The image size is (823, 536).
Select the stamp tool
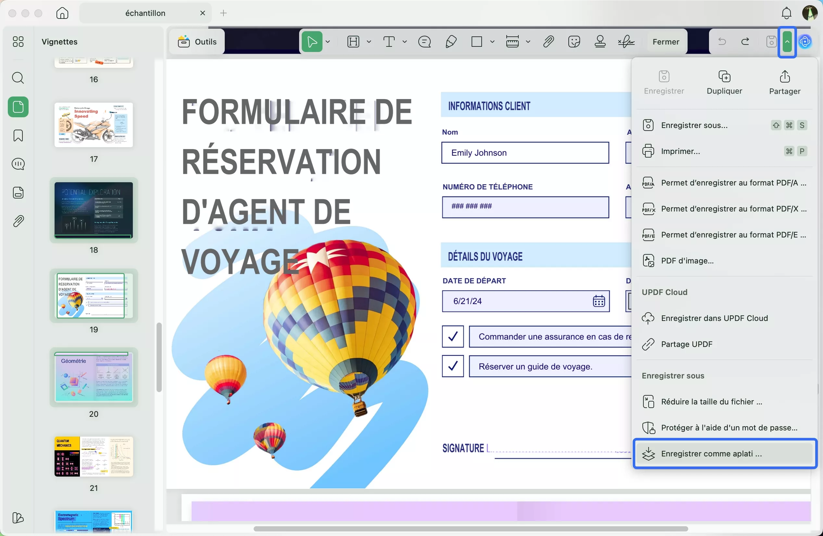coord(600,42)
